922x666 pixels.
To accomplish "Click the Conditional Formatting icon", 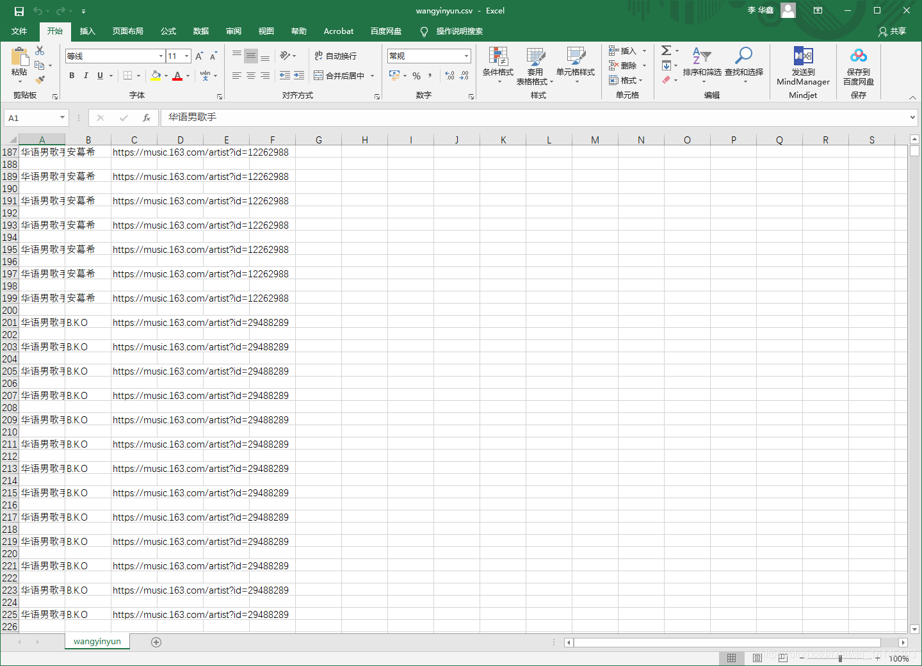I will (498, 57).
